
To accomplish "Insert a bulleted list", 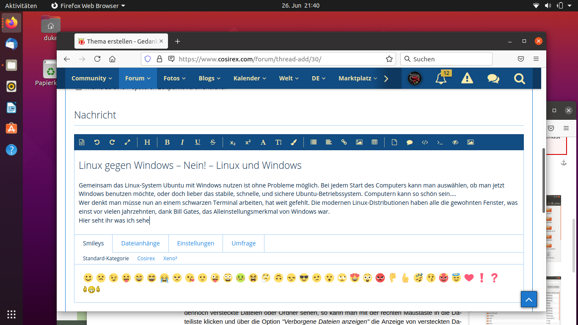I will click(x=314, y=142).
